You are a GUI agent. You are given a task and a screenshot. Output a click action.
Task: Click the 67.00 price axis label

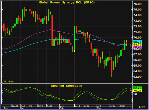tap(138, 54)
